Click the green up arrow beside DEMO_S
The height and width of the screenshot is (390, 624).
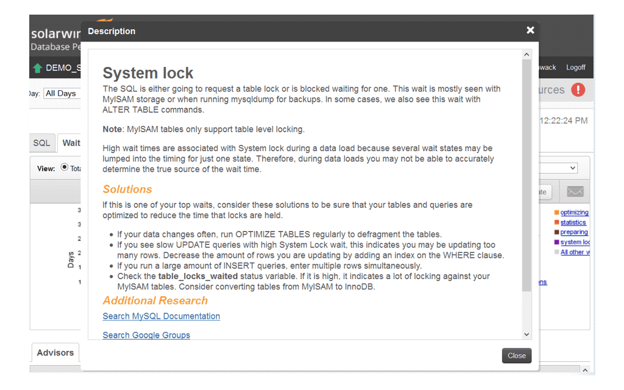click(x=38, y=68)
